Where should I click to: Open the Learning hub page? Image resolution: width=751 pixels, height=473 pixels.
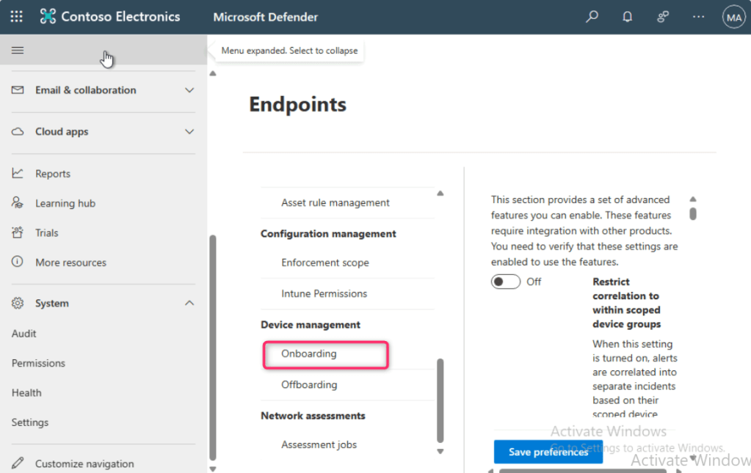click(x=65, y=203)
